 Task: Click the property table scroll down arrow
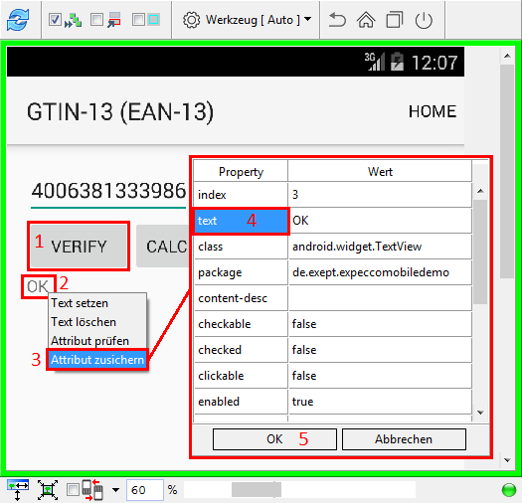(x=480, y=413)
